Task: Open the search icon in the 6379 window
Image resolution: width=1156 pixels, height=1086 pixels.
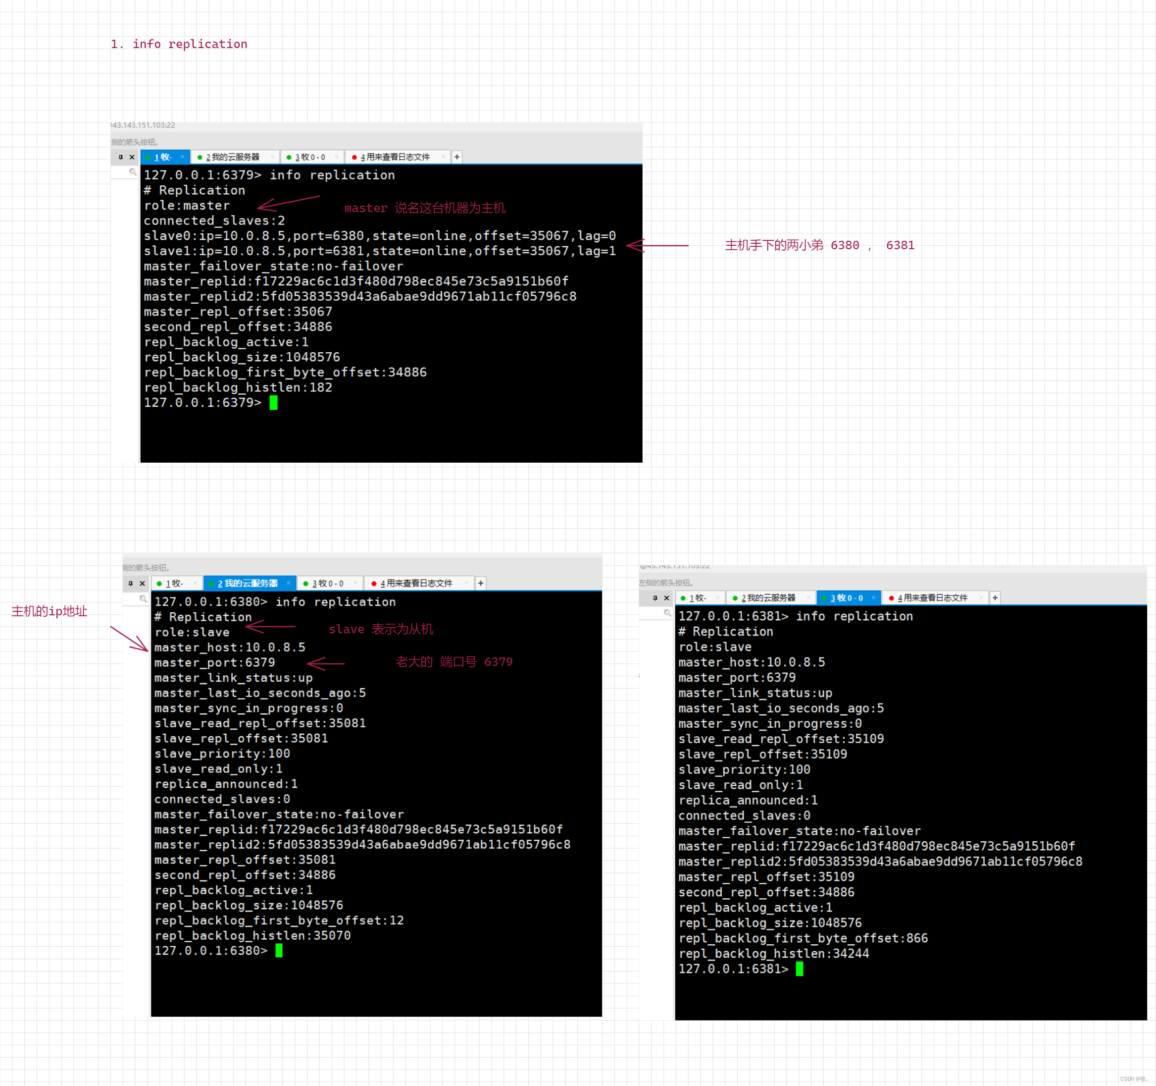Action: click(x=133, y=172)
